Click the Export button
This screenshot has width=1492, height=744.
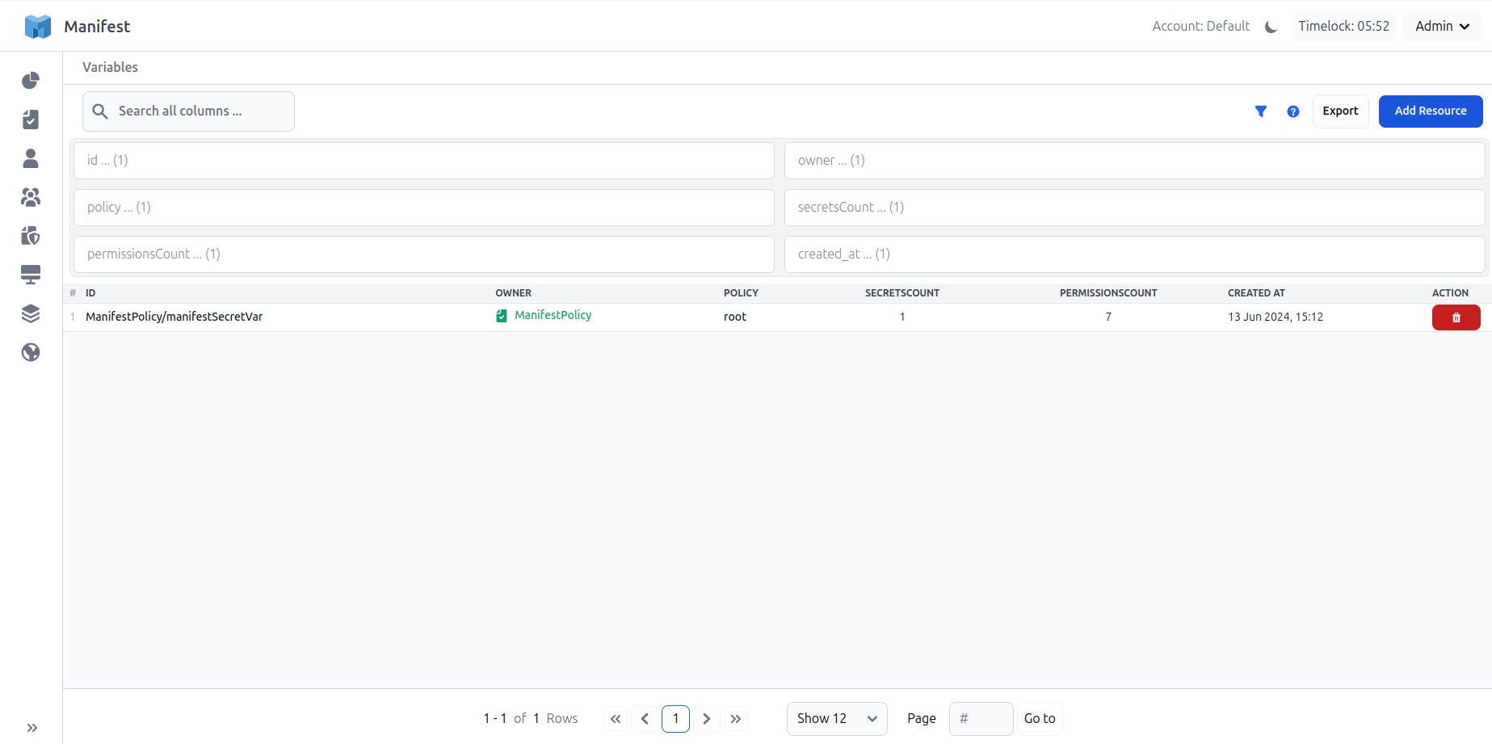tap(1340, 111)
